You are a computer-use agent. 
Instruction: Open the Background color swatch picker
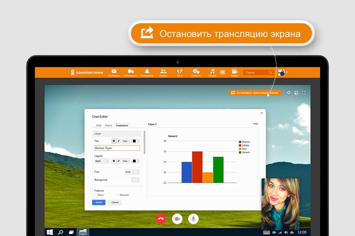point(135,180)
